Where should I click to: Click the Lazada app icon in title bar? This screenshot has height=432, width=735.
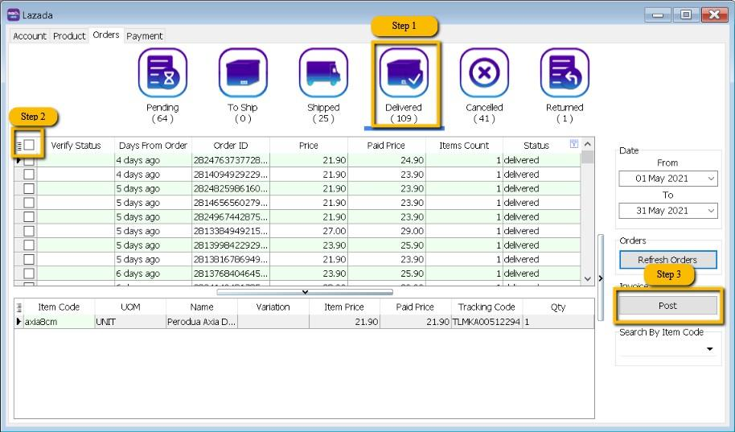pos(13,14)
